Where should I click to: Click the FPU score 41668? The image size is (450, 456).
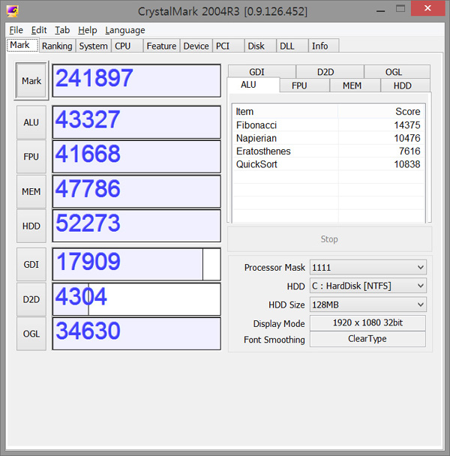(x=136, y=157)
